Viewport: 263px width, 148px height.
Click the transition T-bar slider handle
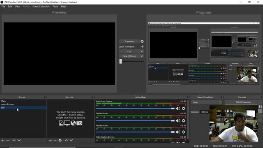120,61
